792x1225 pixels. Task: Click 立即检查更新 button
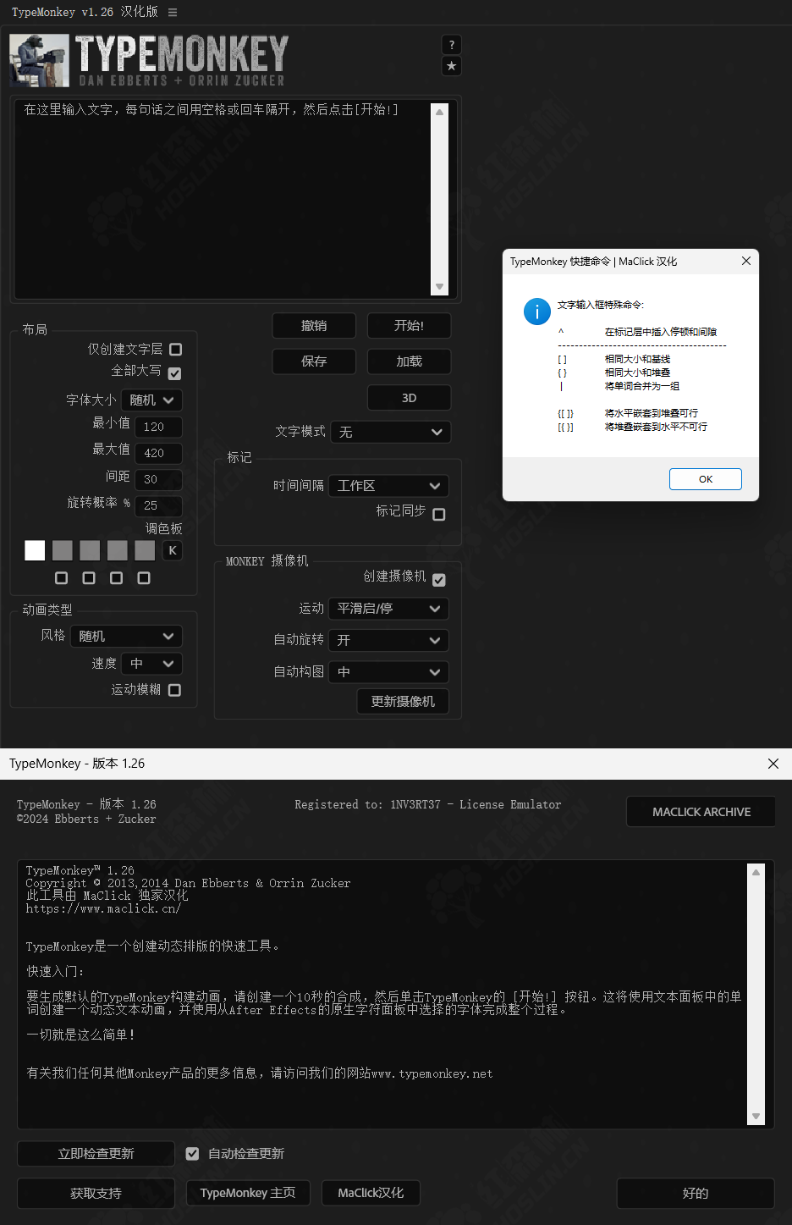coord(96,1154)
